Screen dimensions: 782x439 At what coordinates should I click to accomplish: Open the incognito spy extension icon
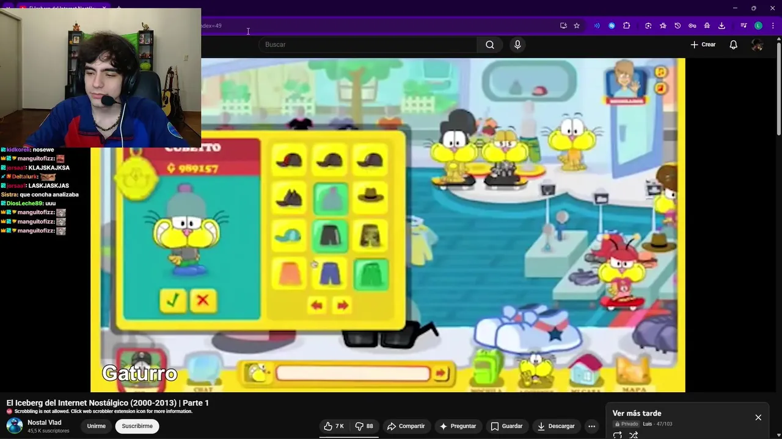pos(707,26)
